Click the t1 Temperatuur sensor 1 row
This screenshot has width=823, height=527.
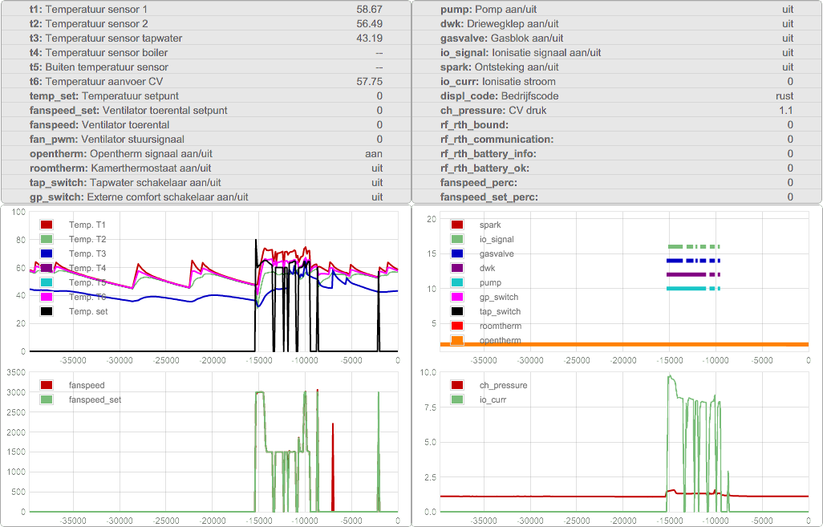coord(205,9)
